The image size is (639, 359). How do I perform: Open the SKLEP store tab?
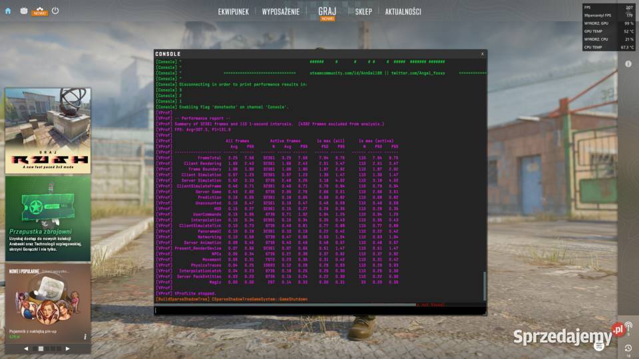(x=363, y=11)
